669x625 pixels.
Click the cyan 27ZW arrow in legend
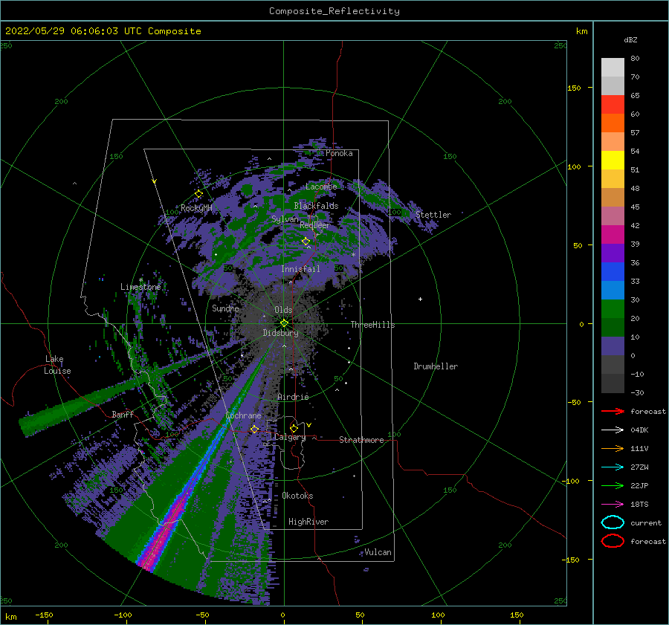(x=613, y=467)
